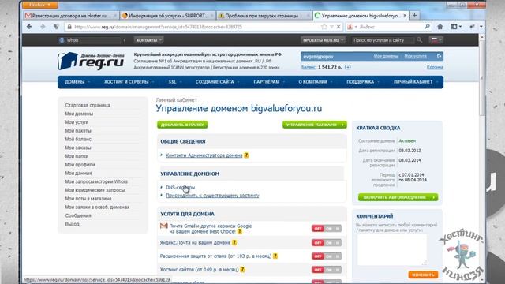Click the Управление папками button

315,125
